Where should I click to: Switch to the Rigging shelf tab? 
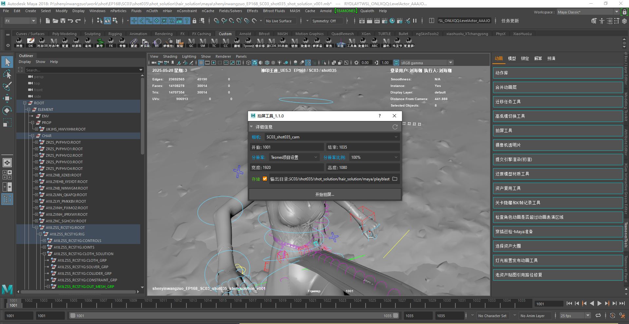pyautogui.click(x=115, y=34)
